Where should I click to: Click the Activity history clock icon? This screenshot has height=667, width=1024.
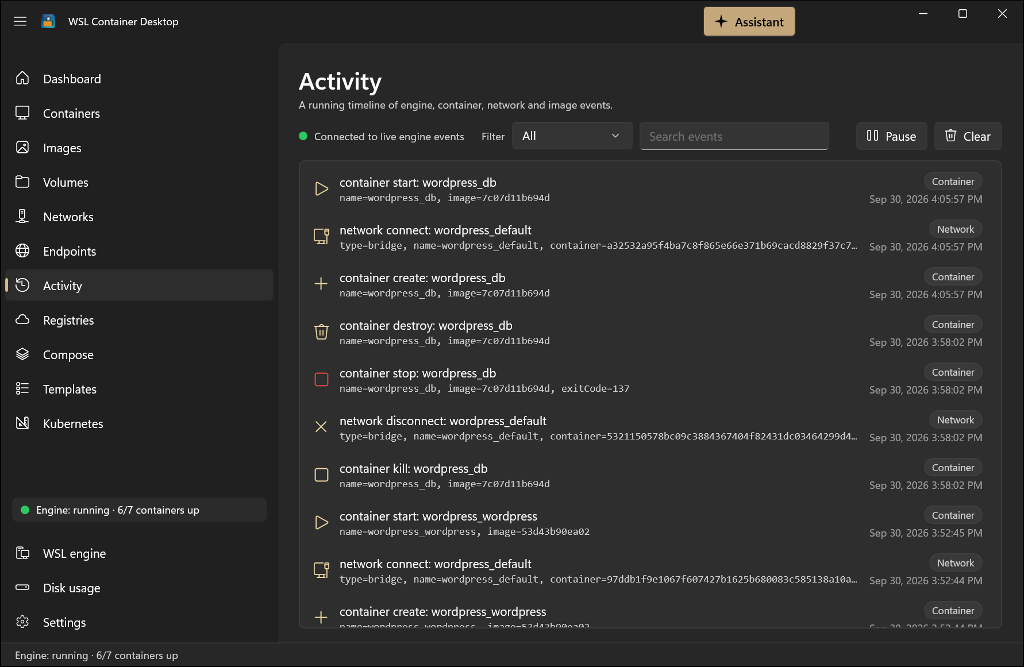(22, 285)
